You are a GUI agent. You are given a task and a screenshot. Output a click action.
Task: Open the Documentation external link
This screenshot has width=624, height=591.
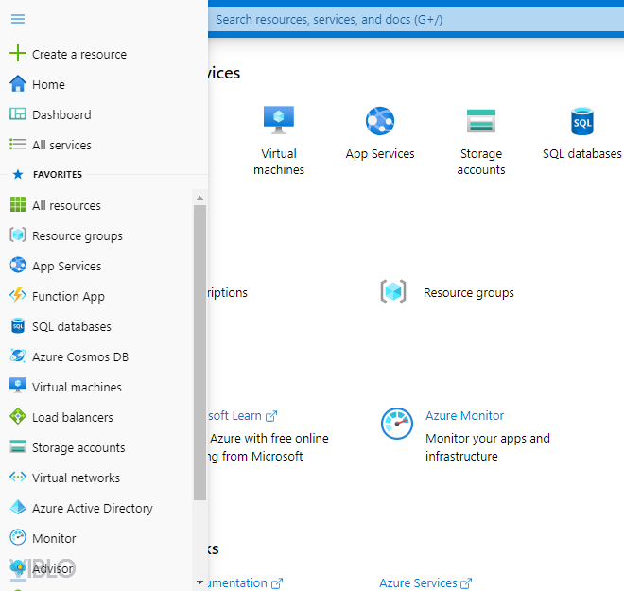(x=245, y=583)
